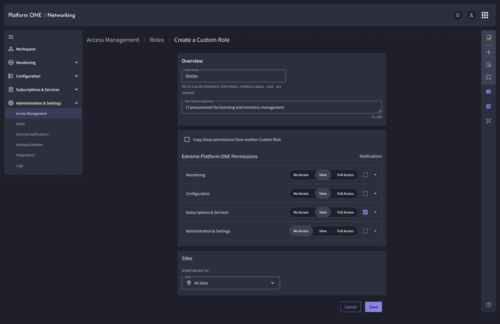This screenshot has height=324, width=500.
Task: Go to Integrations in the sidebar
Action: [25, 155]
